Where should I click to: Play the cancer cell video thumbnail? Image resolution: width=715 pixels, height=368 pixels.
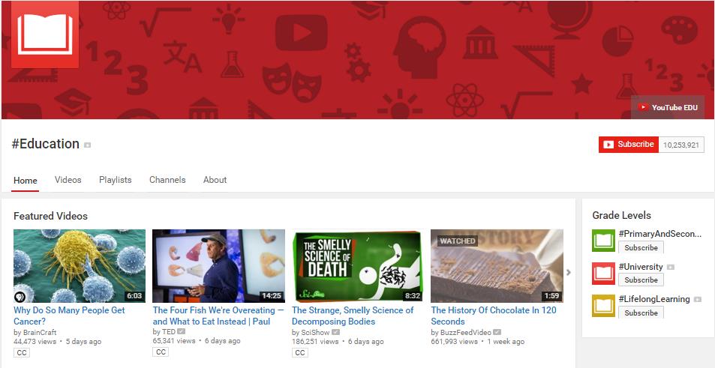tap(80, 266)
